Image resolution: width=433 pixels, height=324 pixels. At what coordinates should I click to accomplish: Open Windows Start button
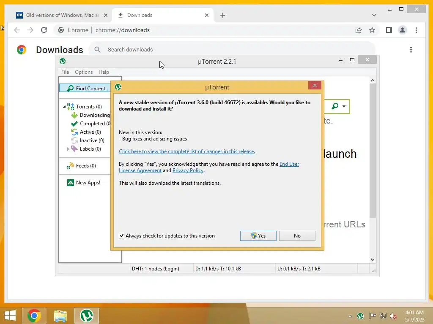pos(10,316)
